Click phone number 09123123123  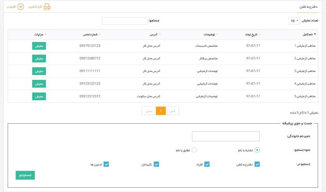90,84
